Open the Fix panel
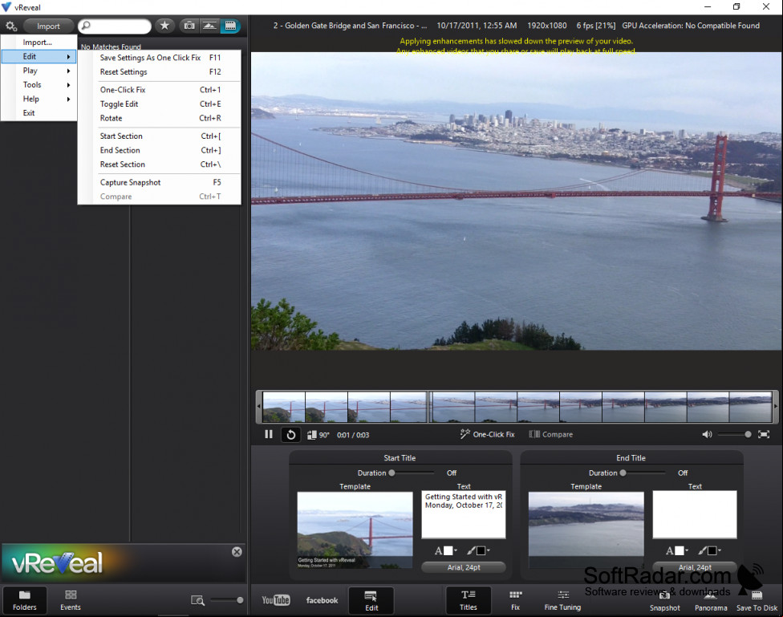This screenshot has width=783, height=617. [x=515, y=600]
